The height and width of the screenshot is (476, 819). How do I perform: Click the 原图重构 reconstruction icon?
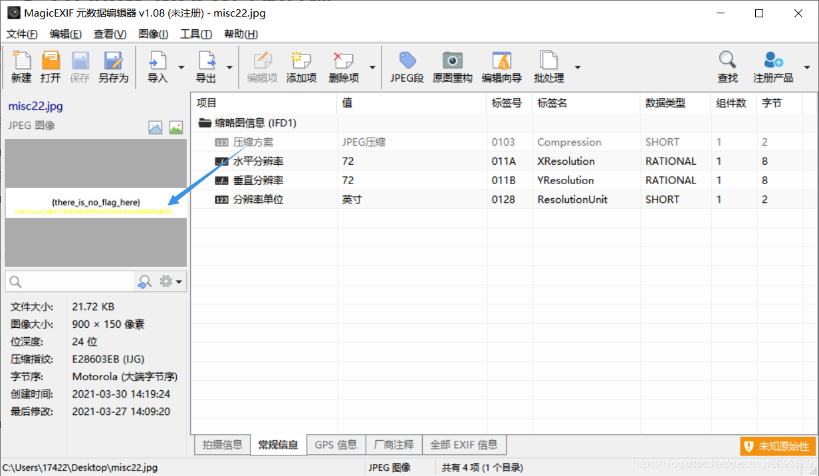click(x=452, y=66)
